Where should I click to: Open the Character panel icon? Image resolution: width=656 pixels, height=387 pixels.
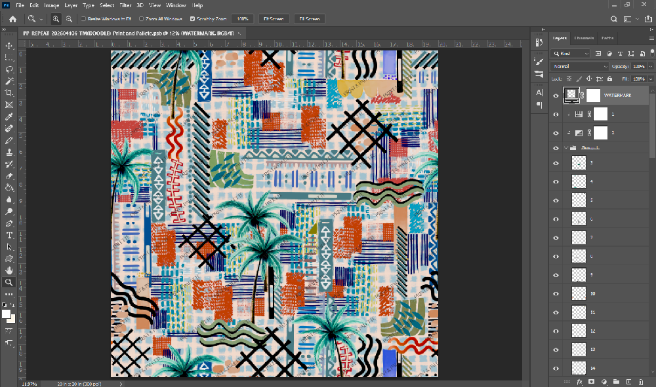pos(539,92)
